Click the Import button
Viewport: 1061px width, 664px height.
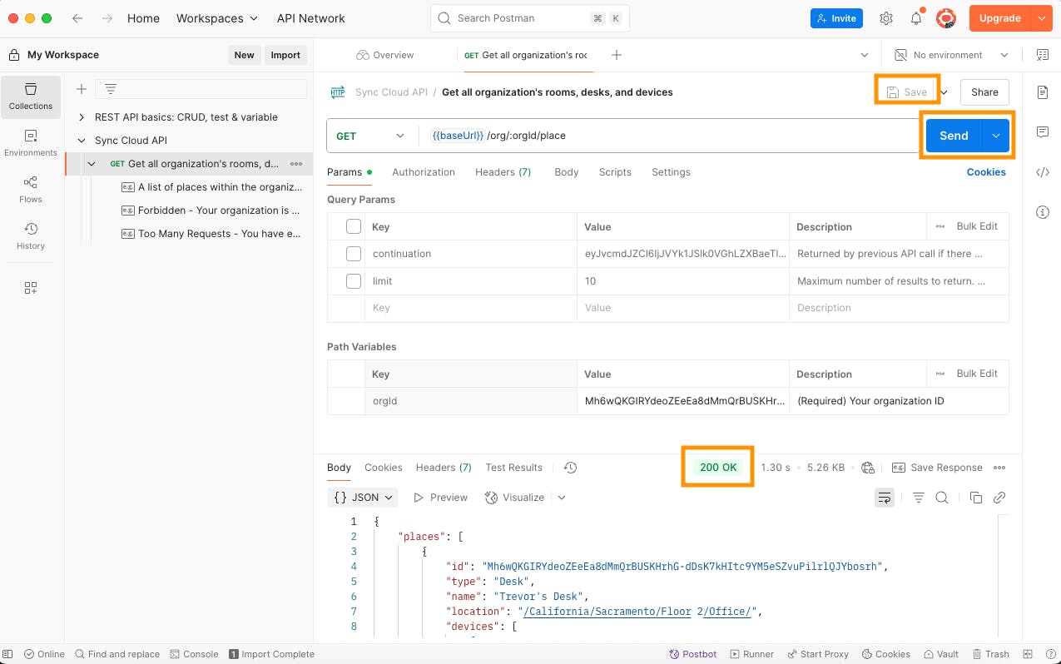click(x=285, y=55)
